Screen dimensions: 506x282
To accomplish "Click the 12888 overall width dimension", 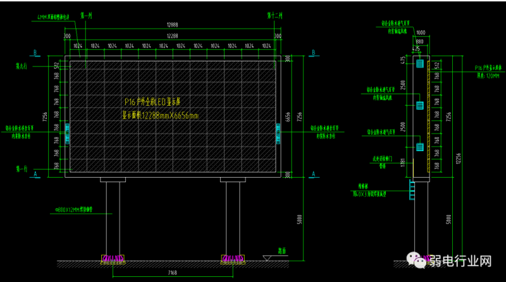I will (173, 26).
